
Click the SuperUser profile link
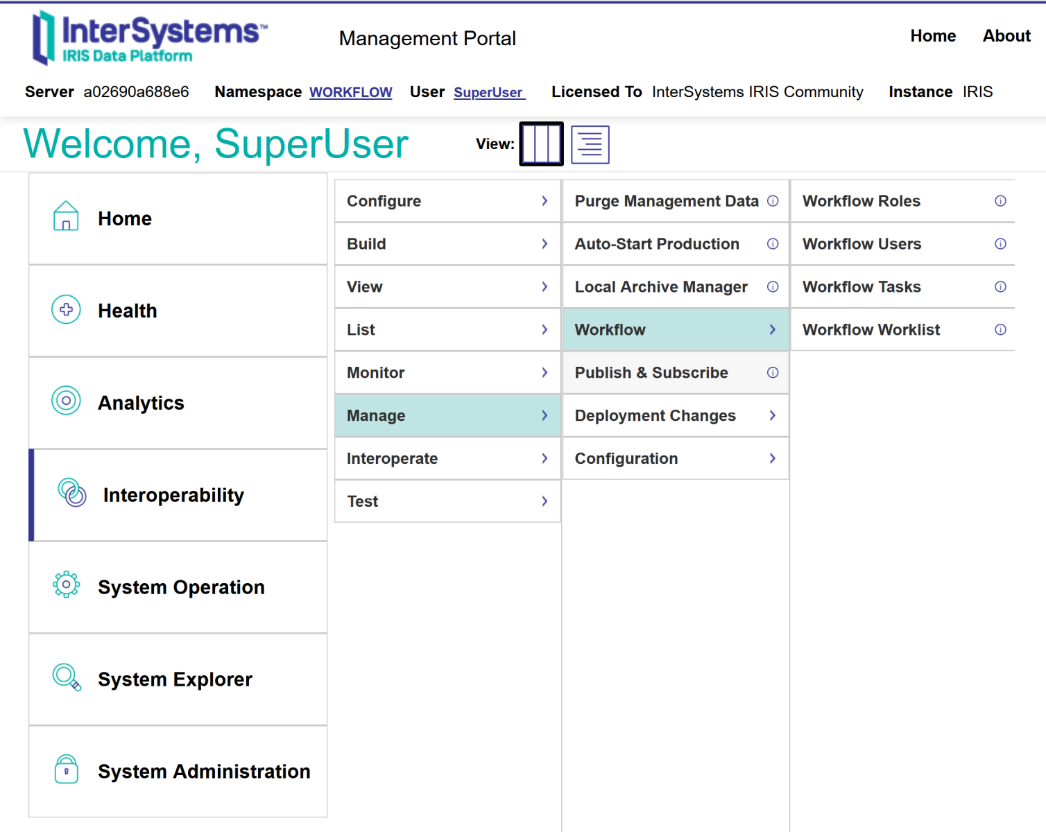coord(488,92)
